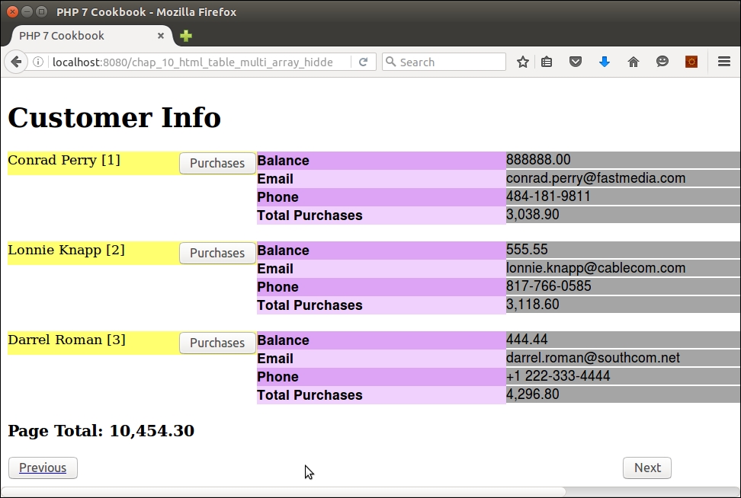Click the browser Back arrow button
The image size is (741, 498).
pyautogui.click(x=16, y=62)
